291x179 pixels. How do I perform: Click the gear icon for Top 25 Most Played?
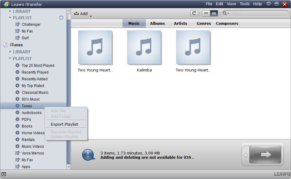point(17,65)
